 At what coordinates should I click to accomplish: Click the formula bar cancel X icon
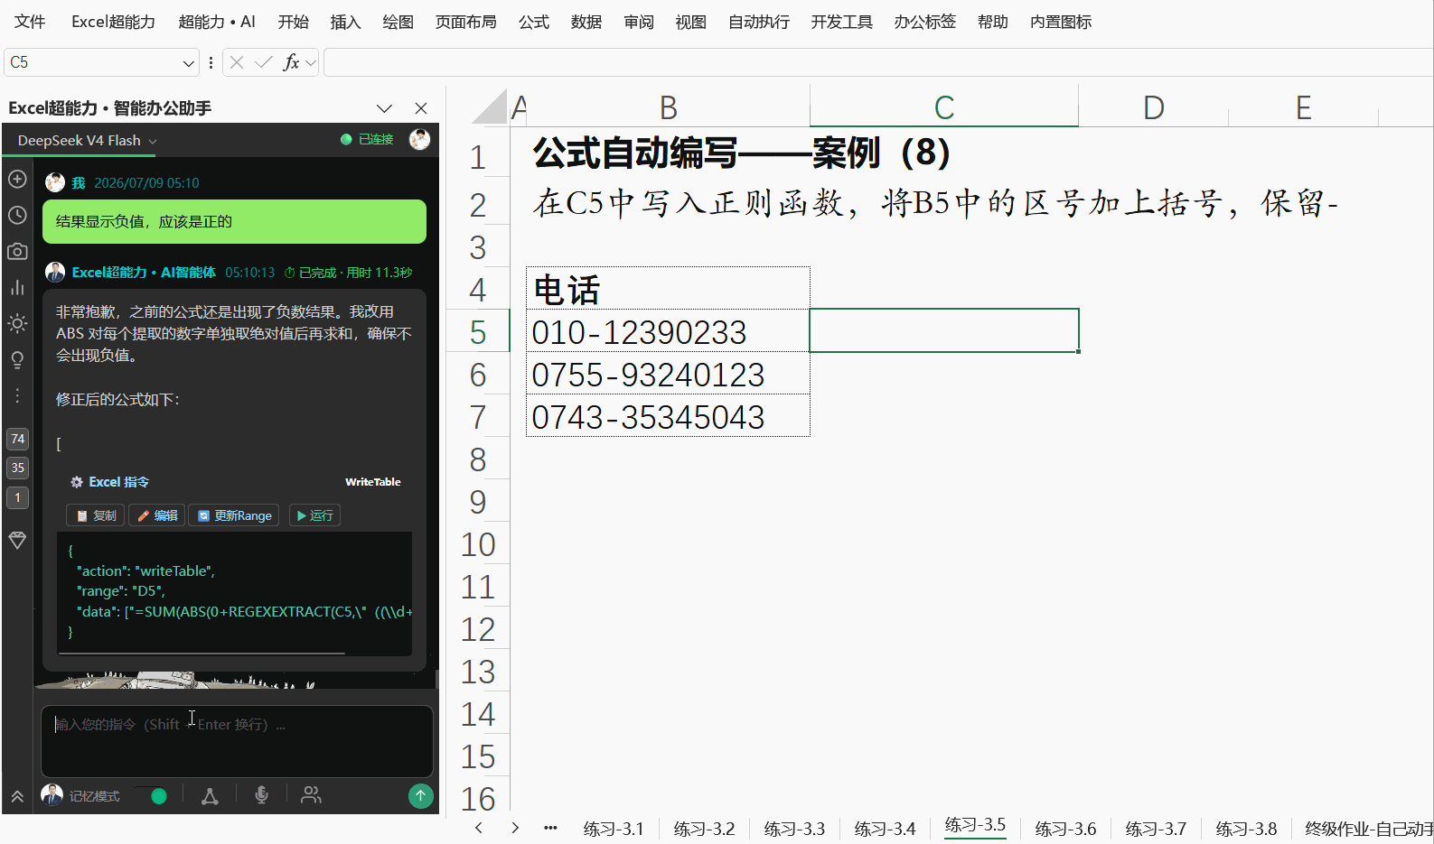[237, 62]
